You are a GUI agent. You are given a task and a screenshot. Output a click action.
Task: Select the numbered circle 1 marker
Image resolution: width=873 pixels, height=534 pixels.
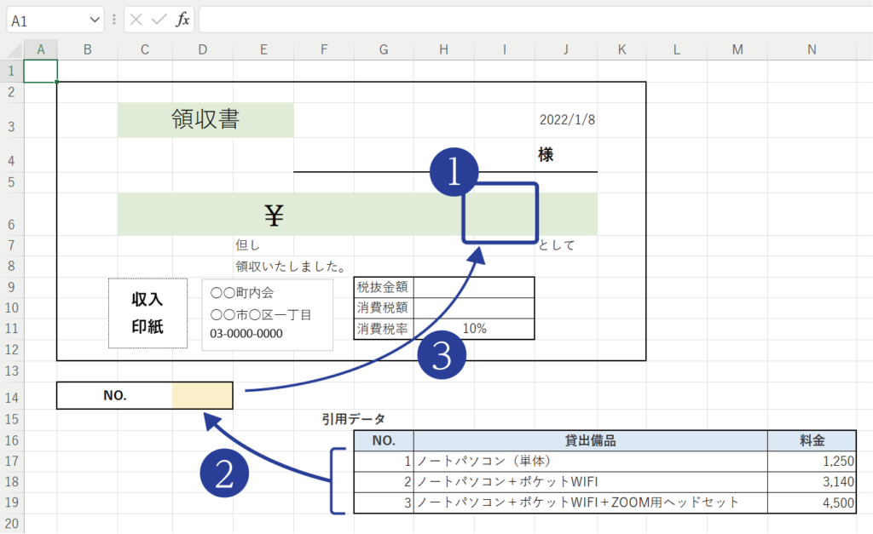coord(454,173)
